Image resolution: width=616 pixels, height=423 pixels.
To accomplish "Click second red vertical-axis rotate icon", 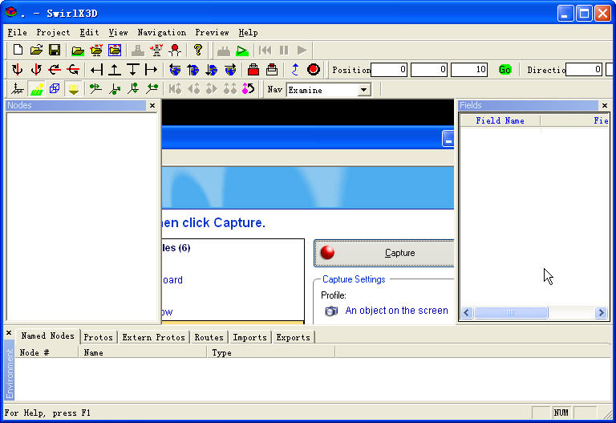I will pos(36,70).
